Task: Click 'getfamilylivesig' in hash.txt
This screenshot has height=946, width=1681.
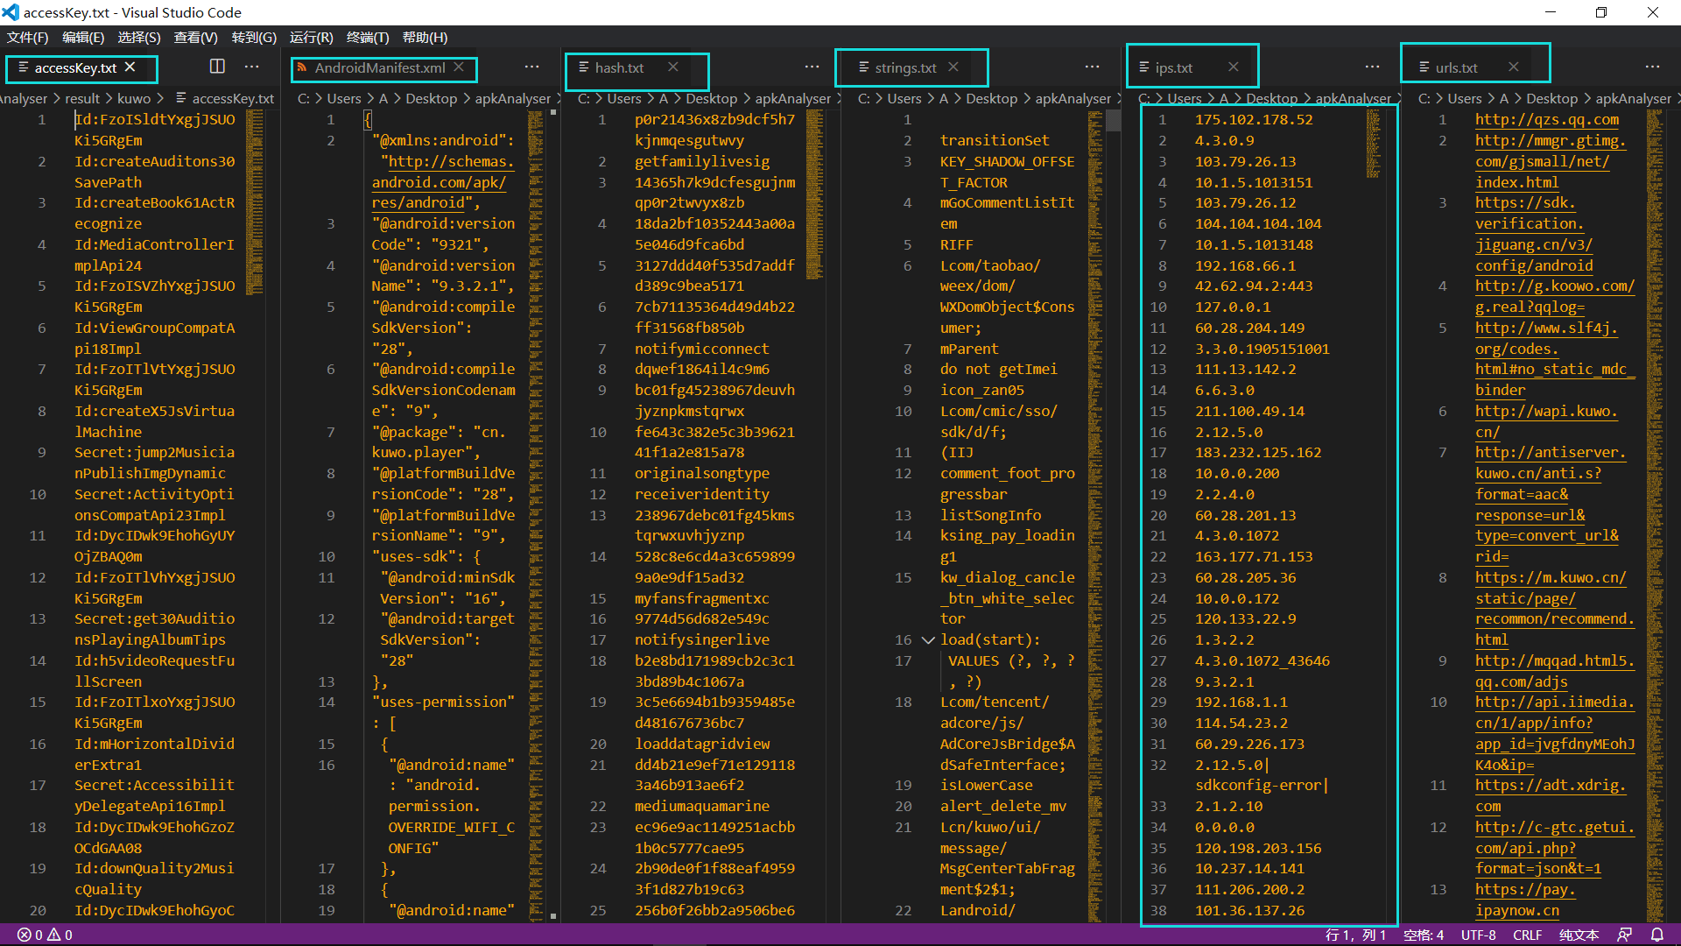Action: point(702,161)
